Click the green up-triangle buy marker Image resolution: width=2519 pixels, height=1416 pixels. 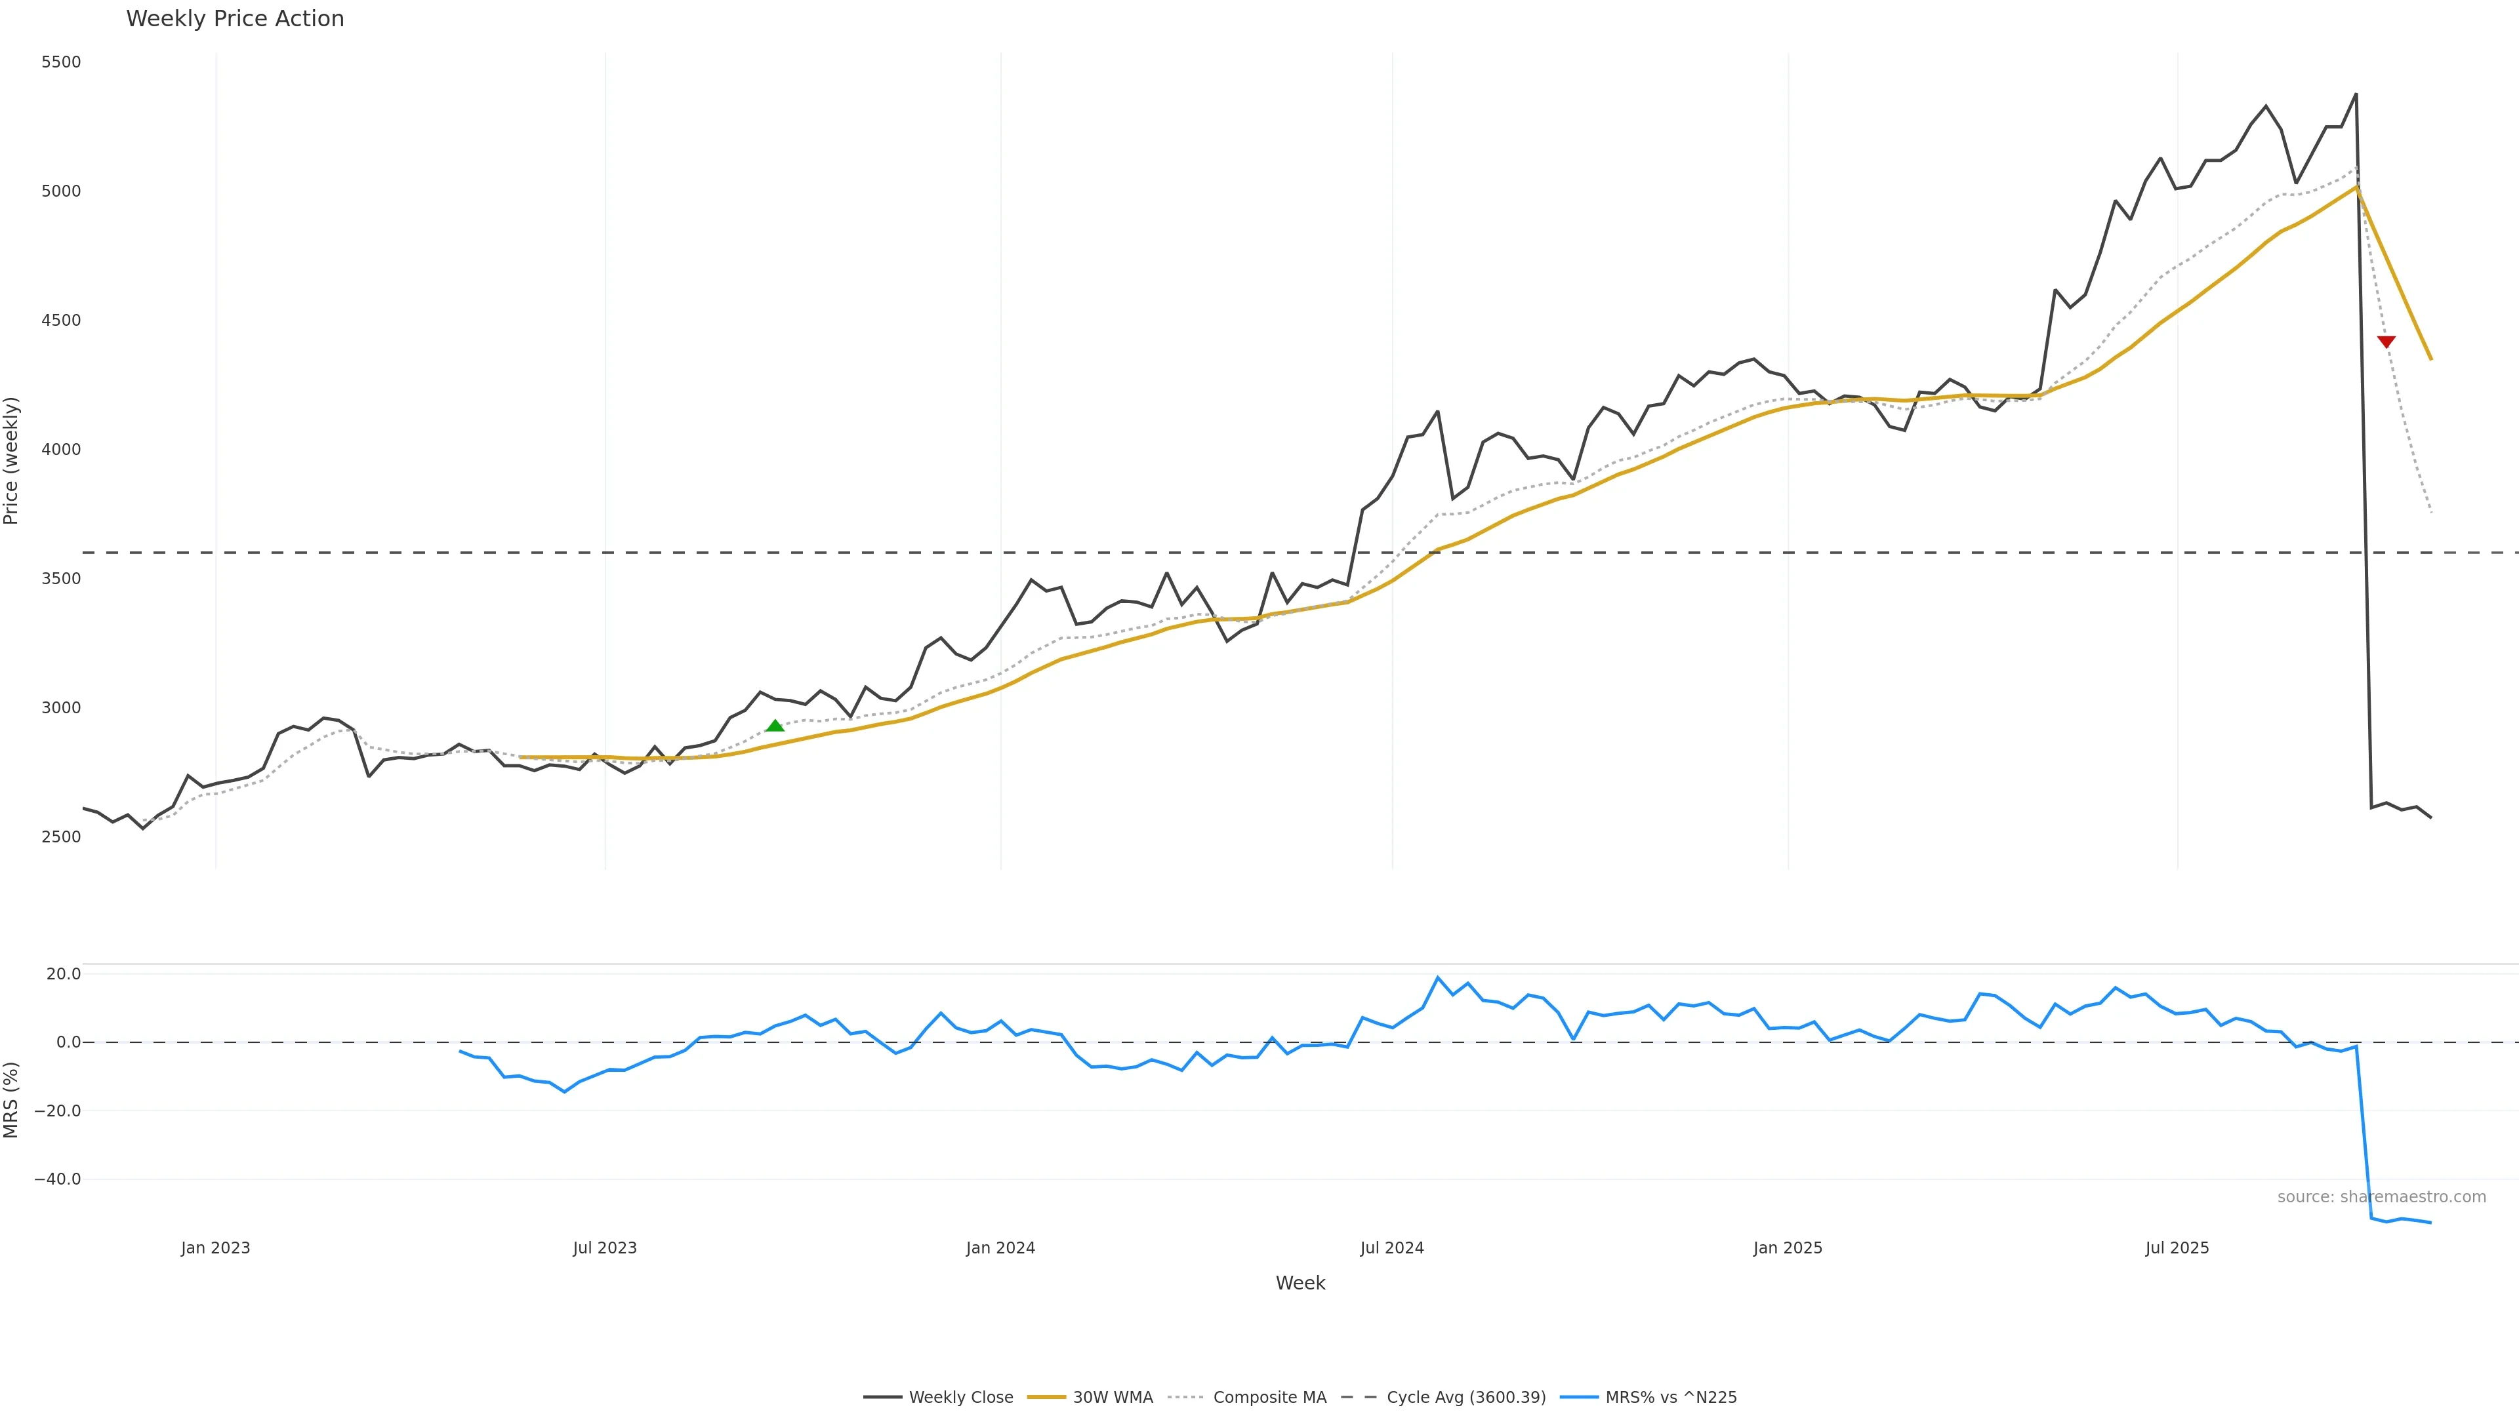click(x=775, y=726)
